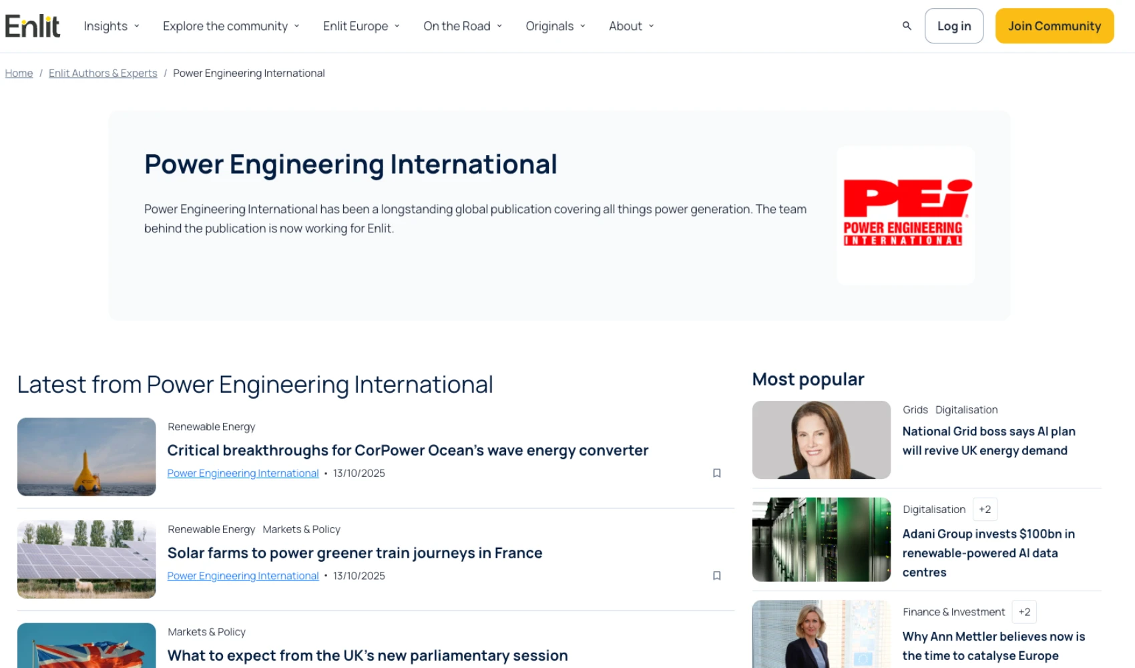Open the Home breadcrumb link
1135x668 pixels.
(x=19, y=73)
